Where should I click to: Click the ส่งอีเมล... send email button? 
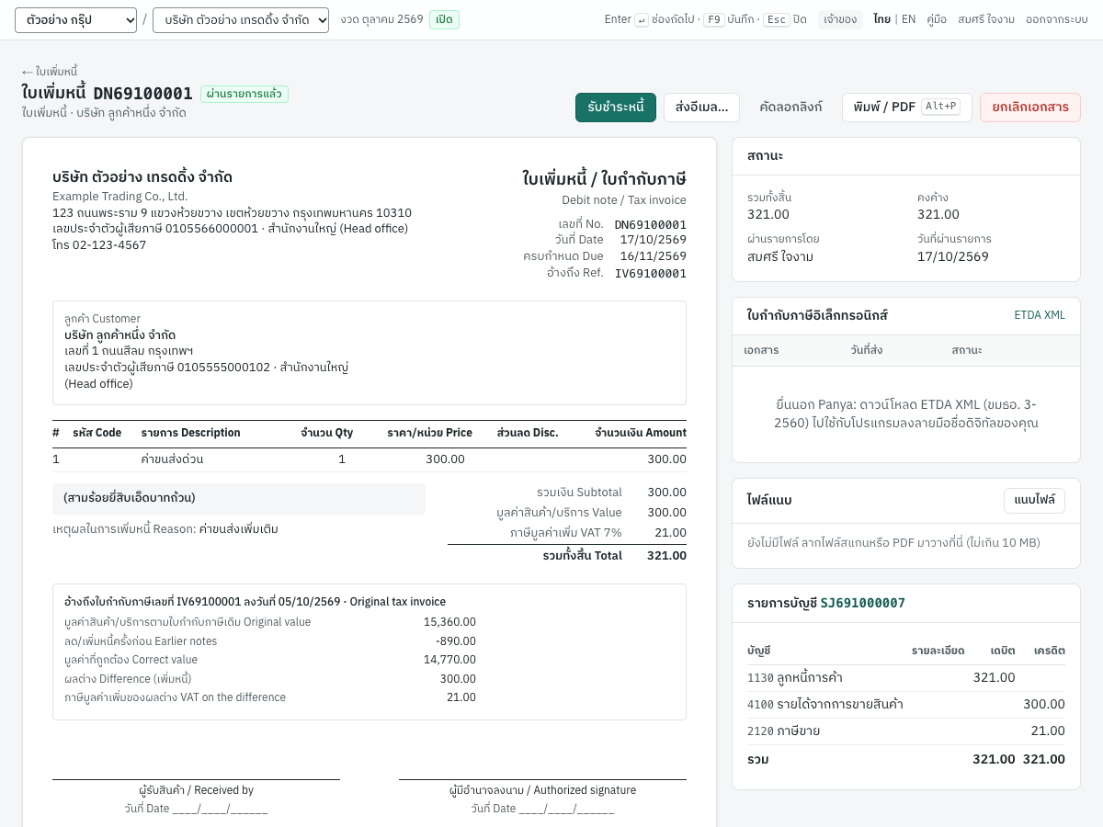point(701,108)
